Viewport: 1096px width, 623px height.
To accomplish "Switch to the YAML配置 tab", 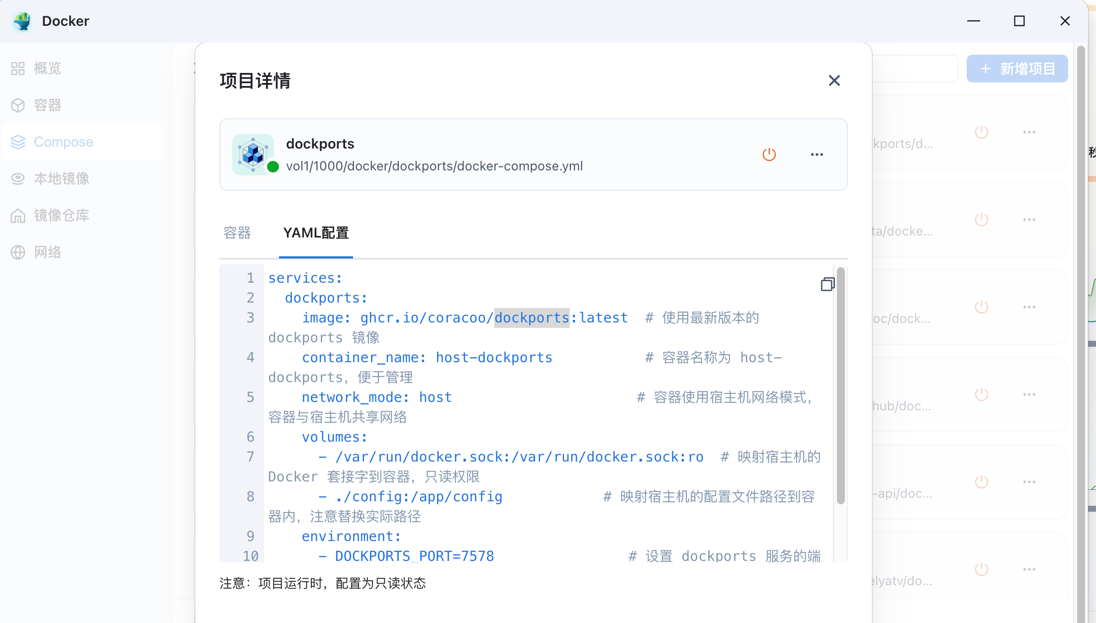I will (x=316, y=233).
